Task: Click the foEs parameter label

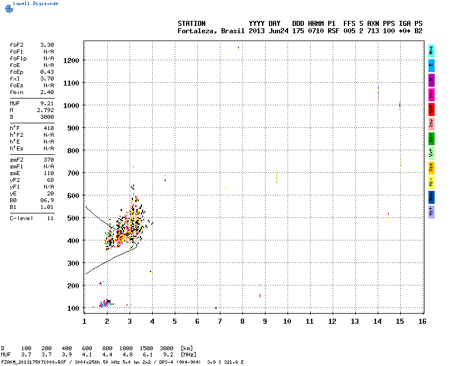Action: [x=16, y=86]
